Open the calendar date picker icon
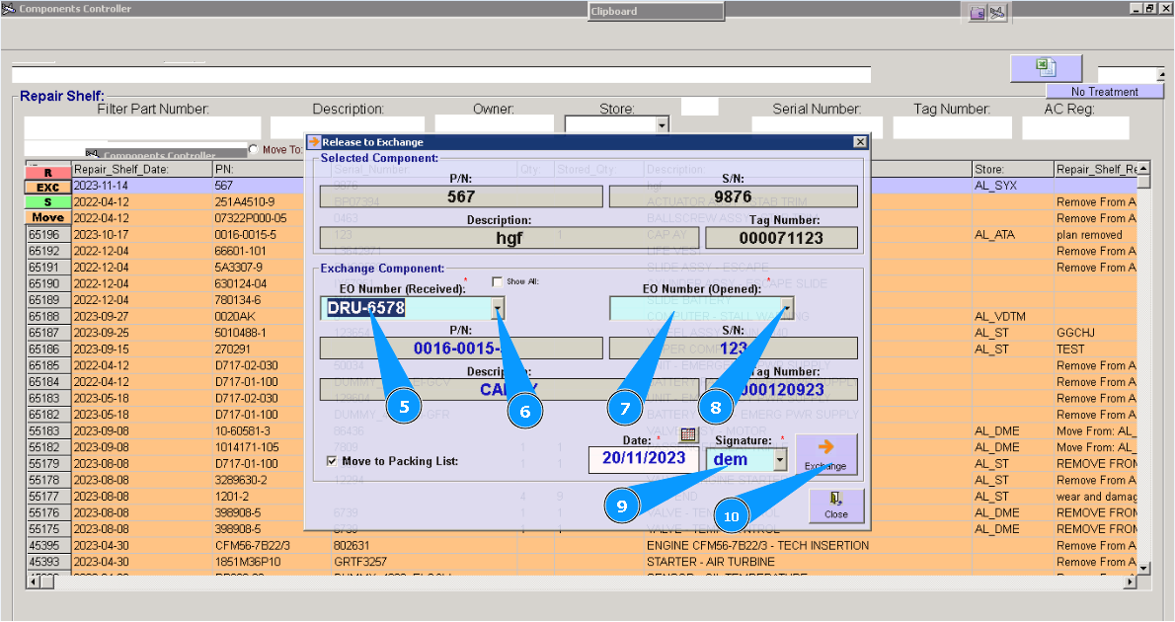 688,433
